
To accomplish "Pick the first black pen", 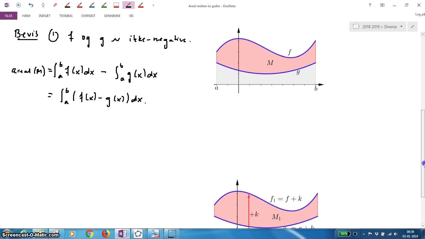I will (x=67, y=5).
